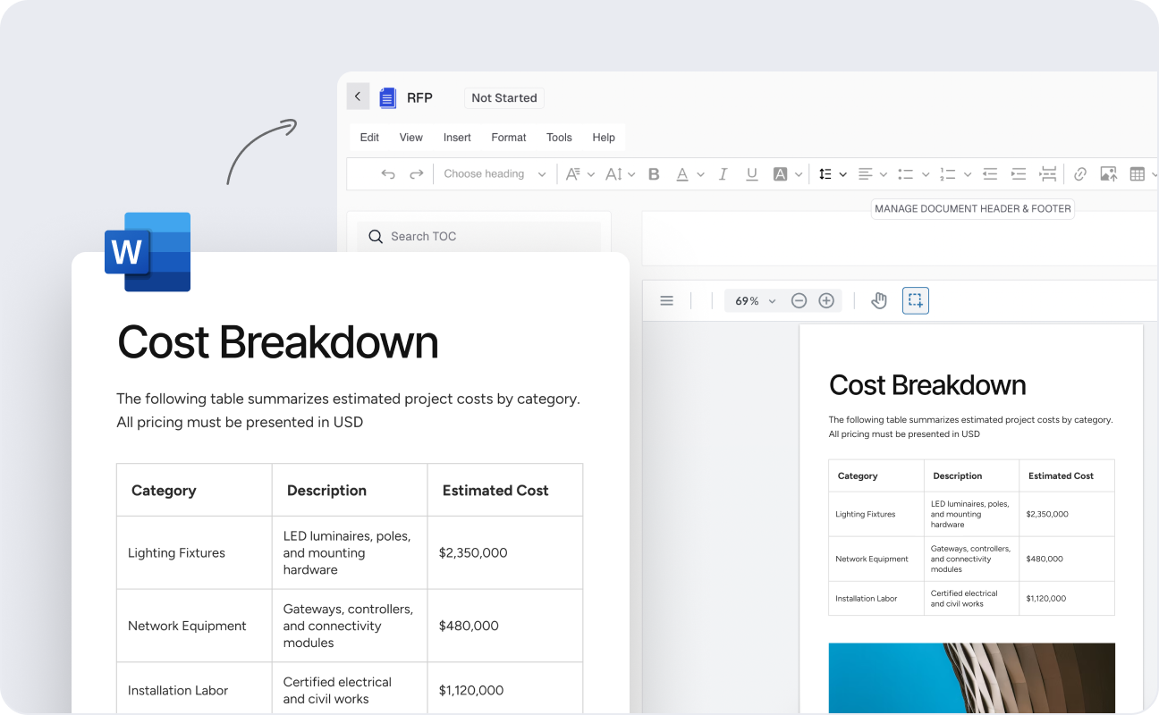Screen dimensions: 1159x715
Task: Decrease indent of the paragraph
Action: tap(990, 174)
